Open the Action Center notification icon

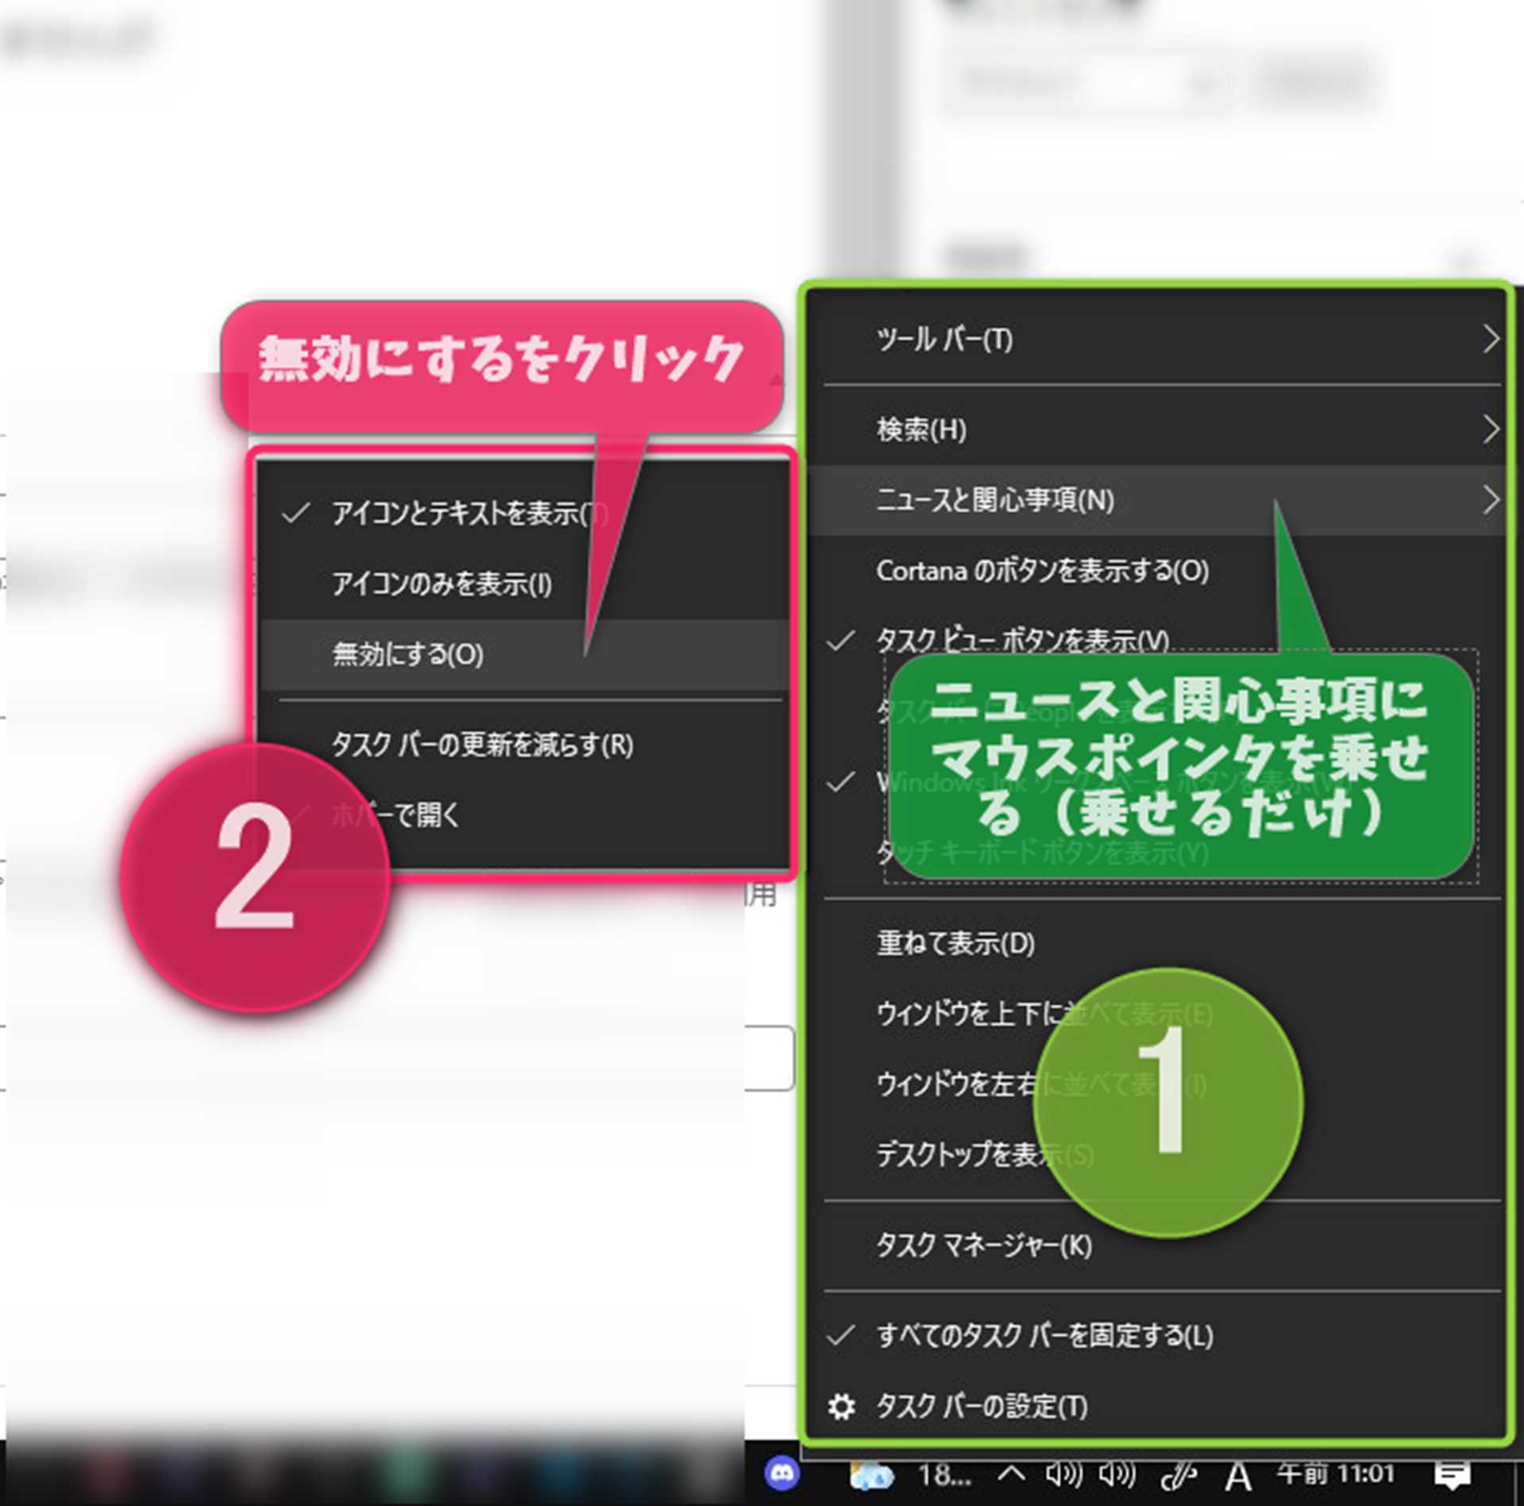[x=1452, y=1476]
